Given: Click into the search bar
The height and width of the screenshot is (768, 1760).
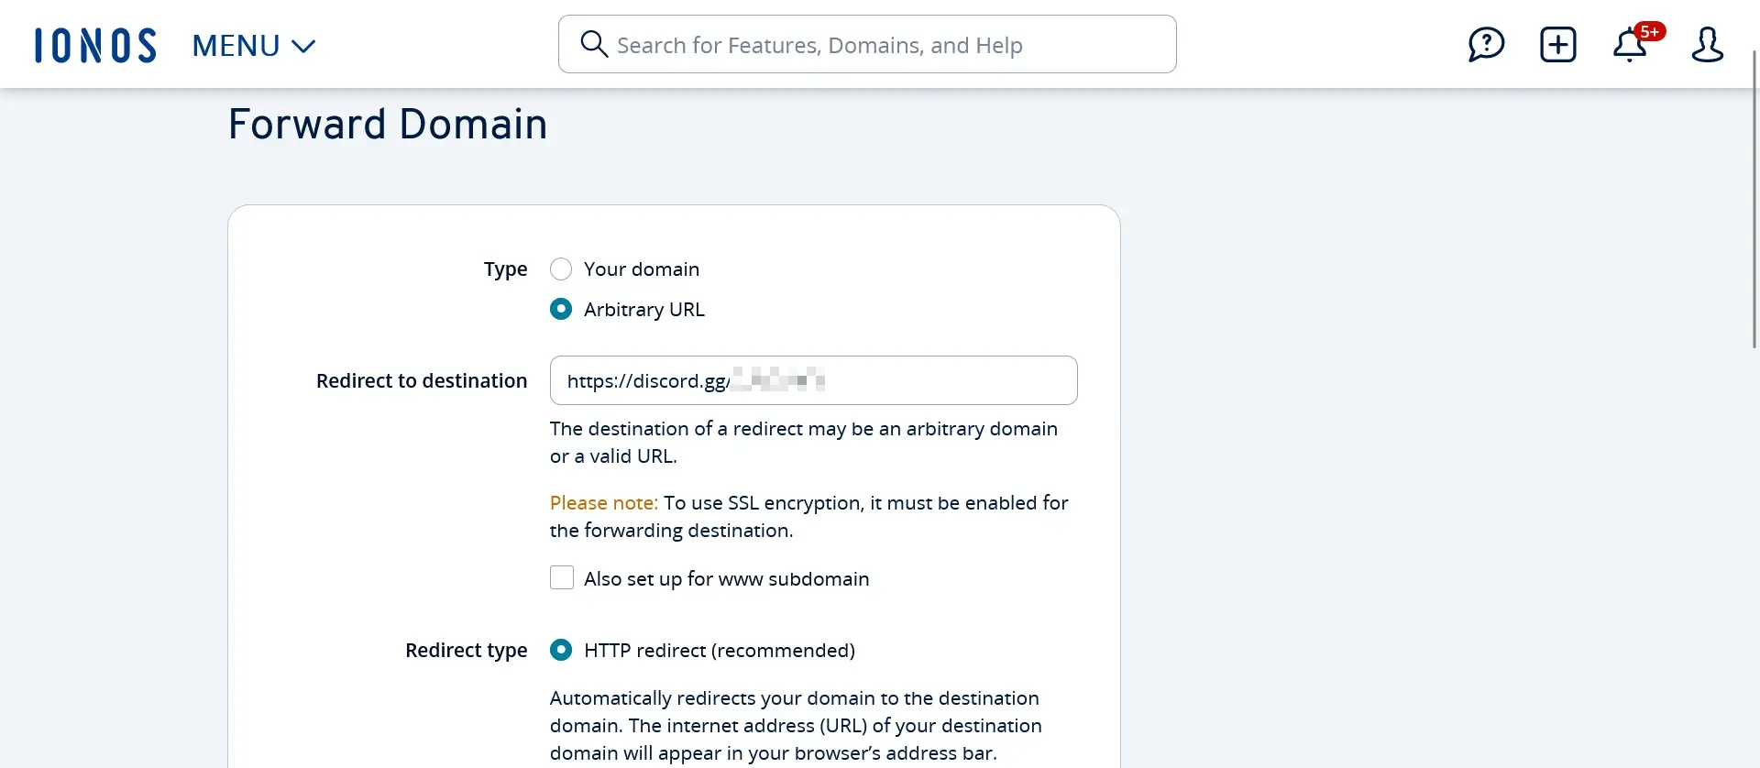Looking at the screenshot, I should click(x=866, y=44).
